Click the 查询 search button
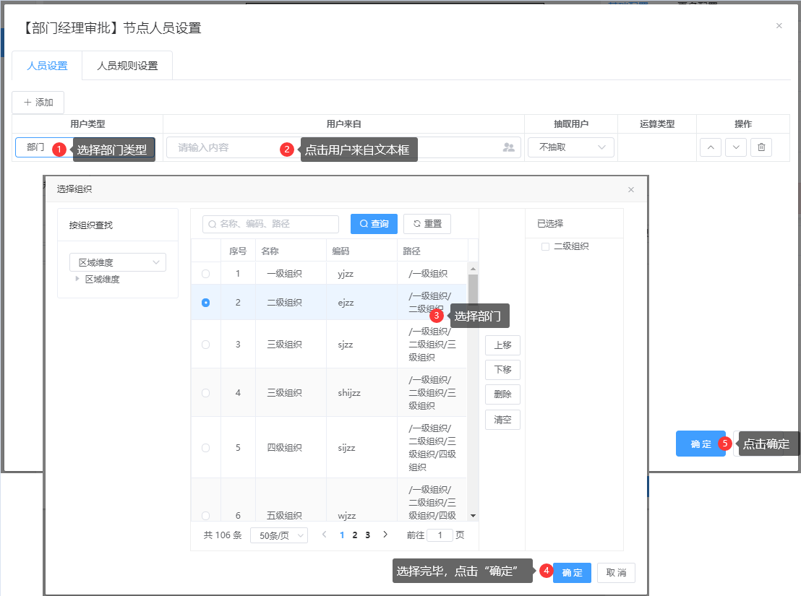Viewport: 801px width, 596px height. pyautogui.click(x=374, y=223)
